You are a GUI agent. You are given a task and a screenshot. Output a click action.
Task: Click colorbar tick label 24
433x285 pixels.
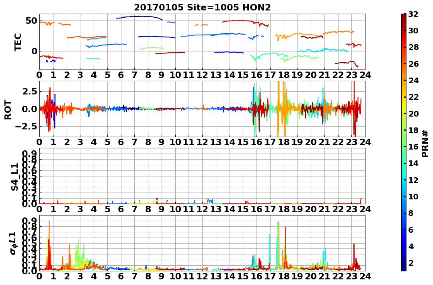[x=413, y=80]
